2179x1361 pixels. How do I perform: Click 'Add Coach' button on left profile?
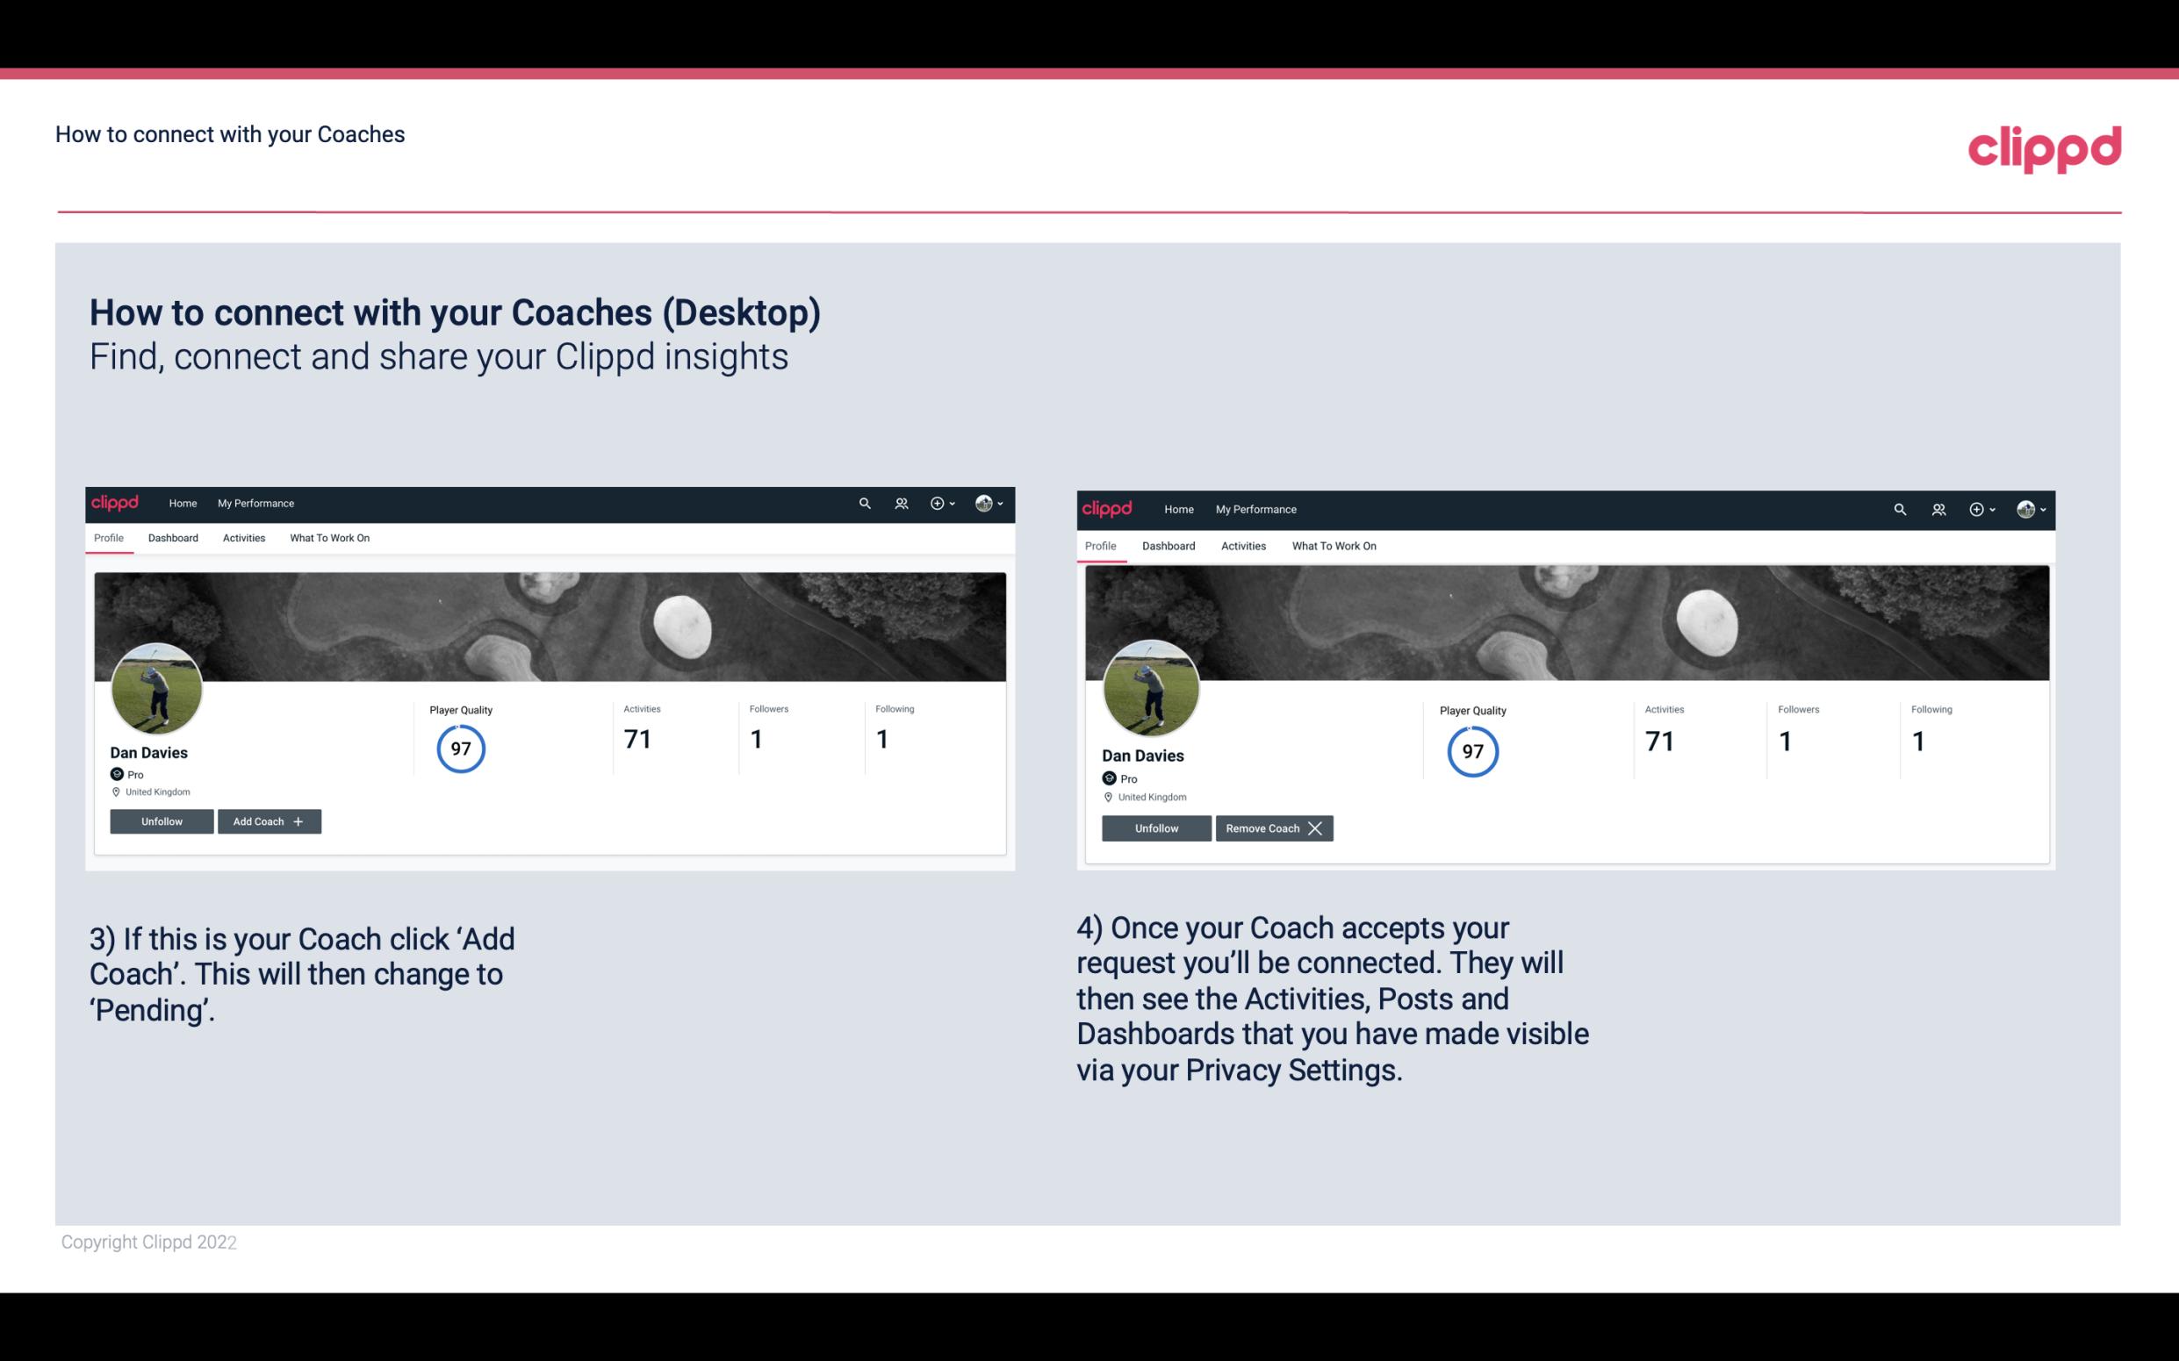tap(267, 820)
